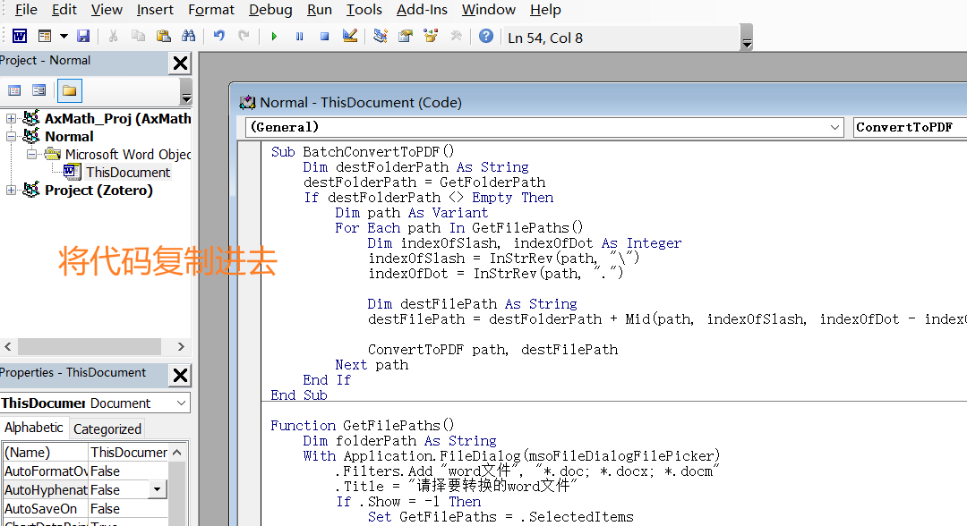Open the Format menu

pyautogui.click(x=211, y=10)
